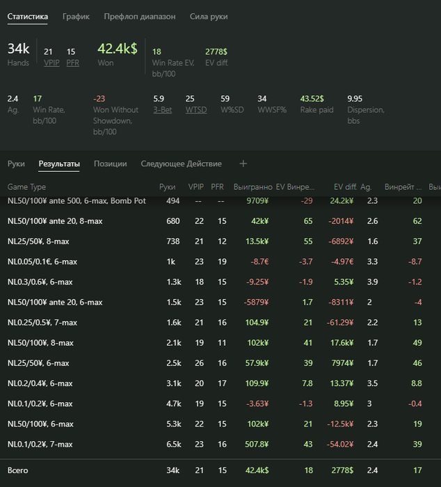The width and height of the screenshot is (441, 487).
Task: Click the VPIP stat link in summary
Action: pos(51,63)
